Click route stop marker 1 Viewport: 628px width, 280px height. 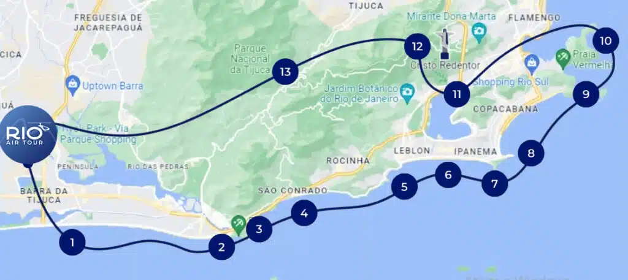72,243
